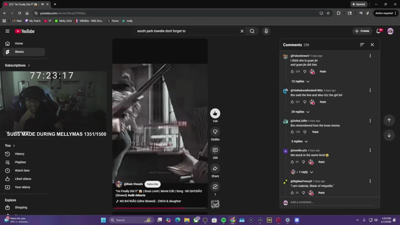
Task: Go to the next short arrow
Action: (x=389, y=135)
